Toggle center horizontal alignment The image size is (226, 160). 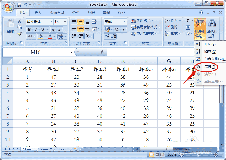pos(81,29)
